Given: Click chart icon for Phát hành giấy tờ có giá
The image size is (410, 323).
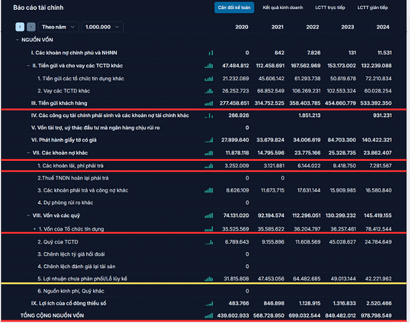Looking at the screenshot, I should coord(208,140).
